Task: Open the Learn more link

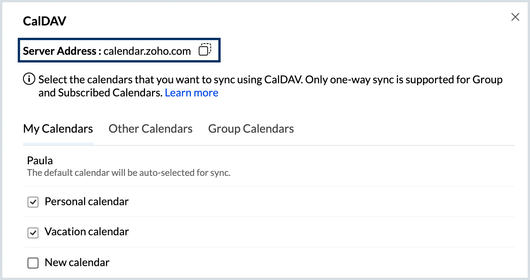Action: pyautogui.click(x=191, y=93)
